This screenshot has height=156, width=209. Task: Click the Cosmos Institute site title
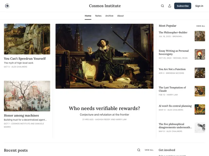(105, 6)
